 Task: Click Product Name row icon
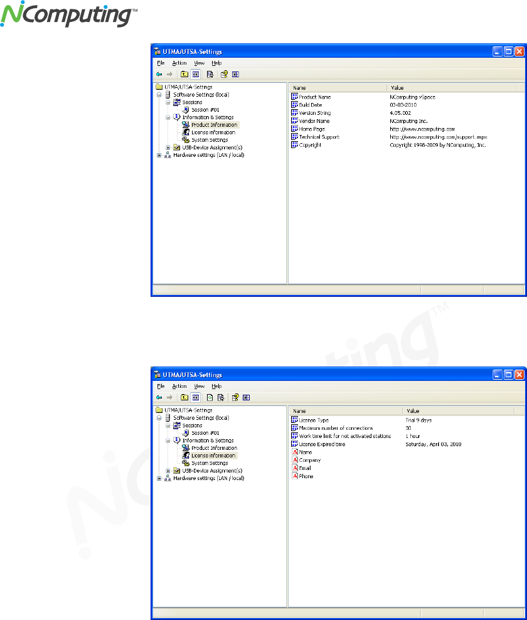tap(294, 97)
